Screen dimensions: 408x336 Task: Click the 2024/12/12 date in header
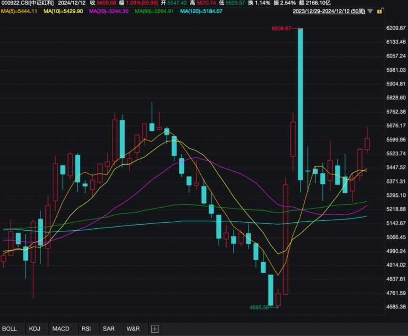[x=72, y=3]
